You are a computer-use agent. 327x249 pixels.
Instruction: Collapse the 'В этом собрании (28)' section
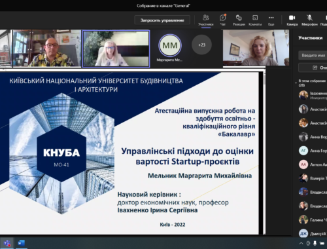(x=296, y=83)
